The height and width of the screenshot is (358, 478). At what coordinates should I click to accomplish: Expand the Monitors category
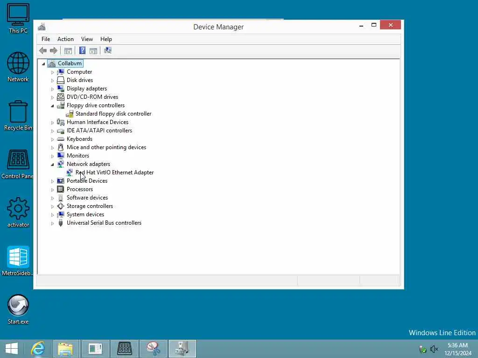(x=52, y=156)
